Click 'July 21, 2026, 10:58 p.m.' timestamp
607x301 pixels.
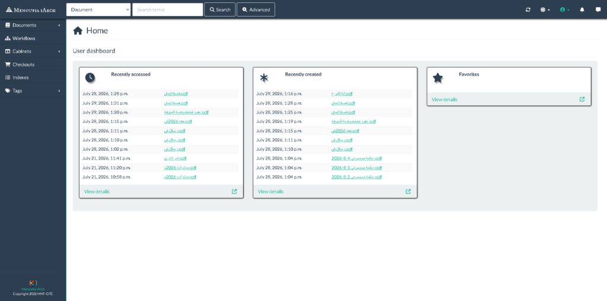[107, 177]
